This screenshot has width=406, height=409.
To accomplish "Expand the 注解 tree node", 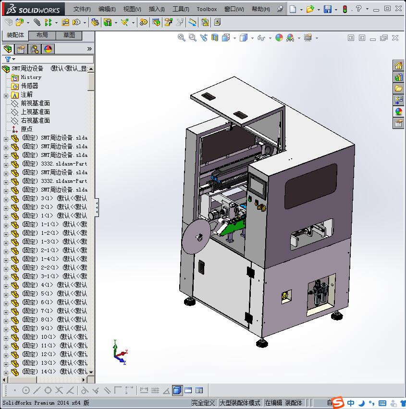I will pyautogui.click(x=6, y=95).
